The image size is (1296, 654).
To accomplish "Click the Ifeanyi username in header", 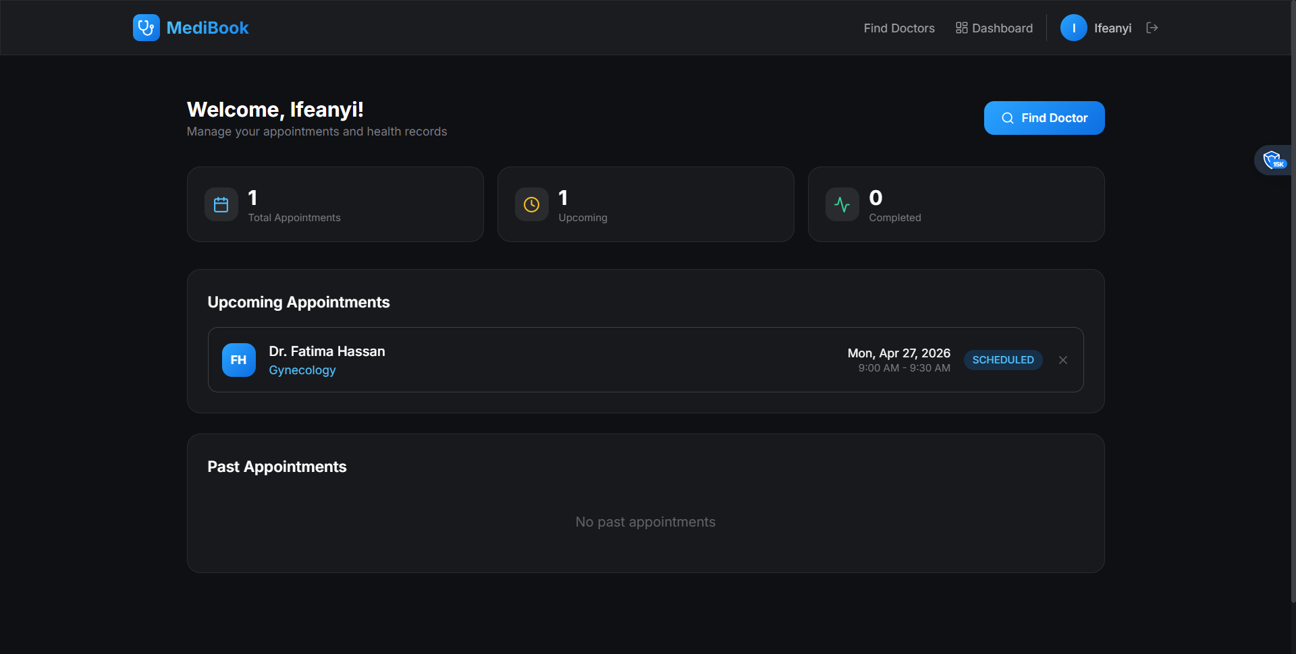I will click(1112, 28).
